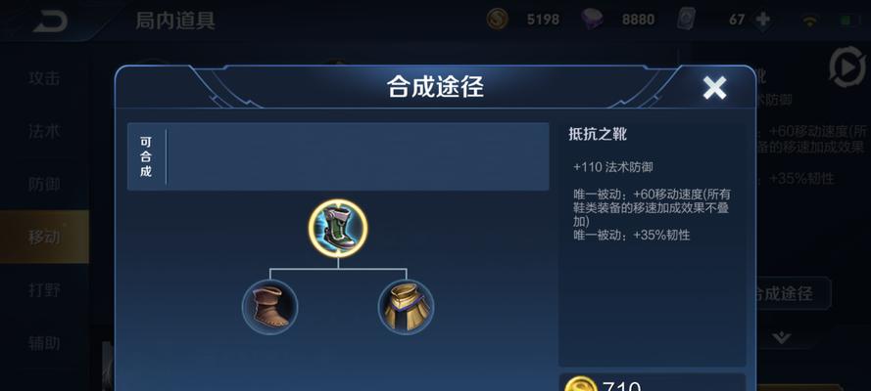The height and width of the screenshot is (391, 871).
Task: Tap the gold coin currency icon
Action: coord(497,20)
